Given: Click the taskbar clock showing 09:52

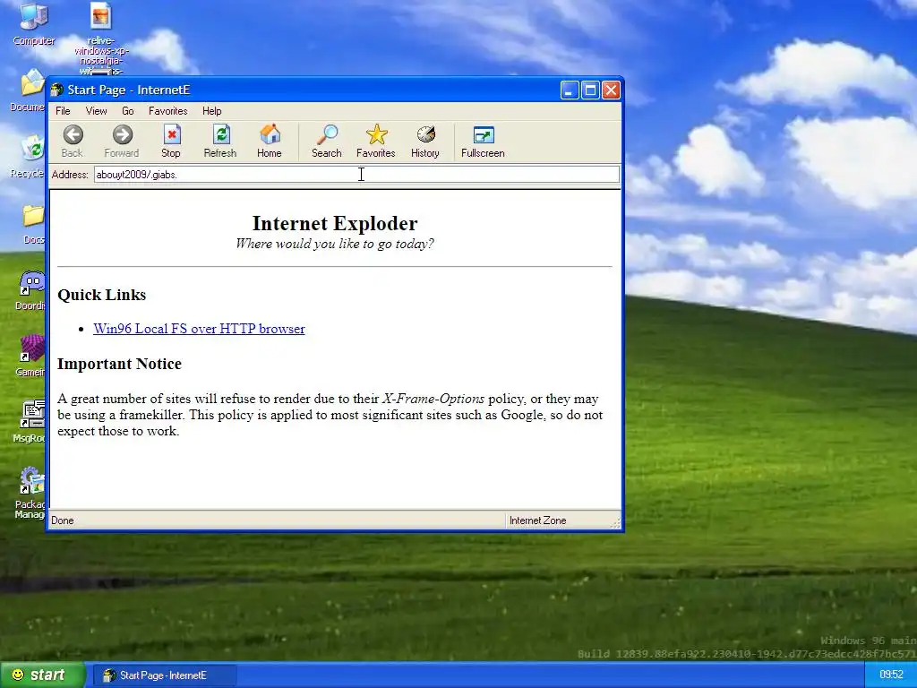Looking at the screenshot, I should [891, 675].
